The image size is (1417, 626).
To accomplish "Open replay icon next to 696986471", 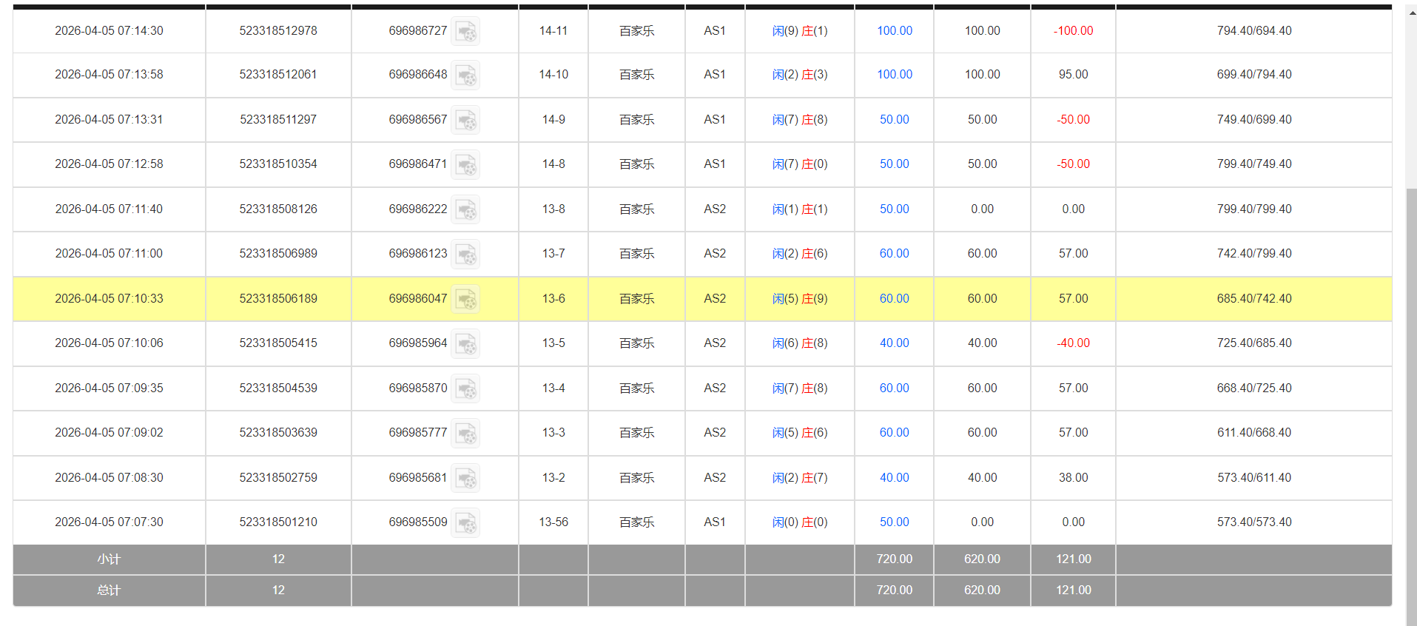I will pyautogui.click(x=466, y=165).
